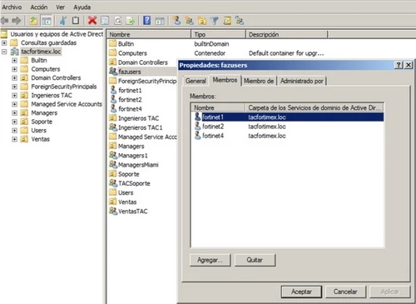Image resolution: width=416 pixels, height=304 pixels.
Task: Click the Descripción column header
Action: (x=286, y=34)
